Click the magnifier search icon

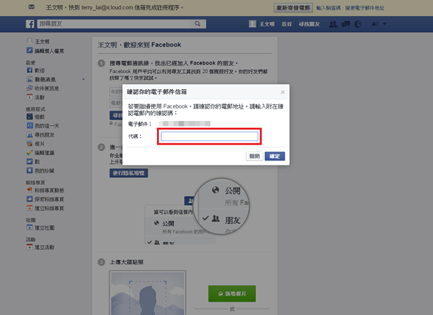[197, 24]
